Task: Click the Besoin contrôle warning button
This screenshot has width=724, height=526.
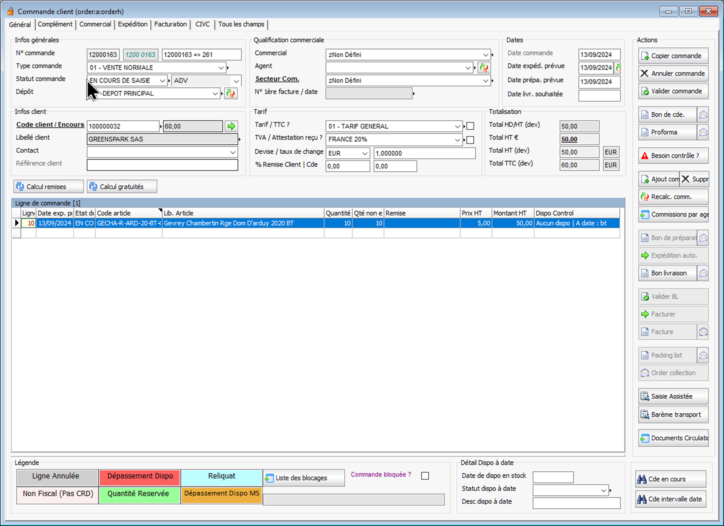Action: pos(673,156)
